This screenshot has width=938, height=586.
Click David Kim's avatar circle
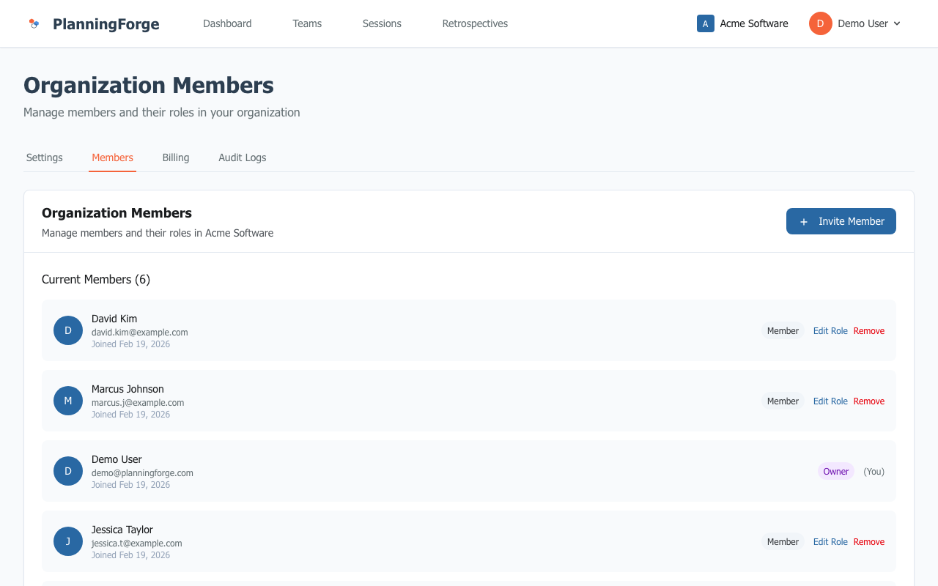click(x=67, y=330)
